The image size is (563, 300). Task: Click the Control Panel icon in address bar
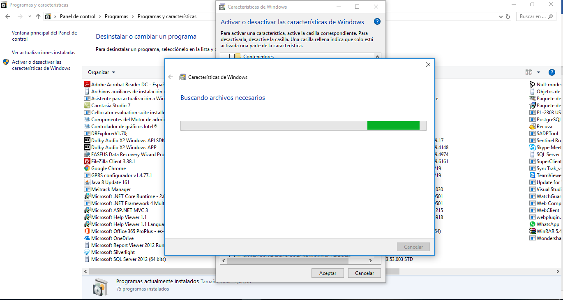click(x=48, y=16)
